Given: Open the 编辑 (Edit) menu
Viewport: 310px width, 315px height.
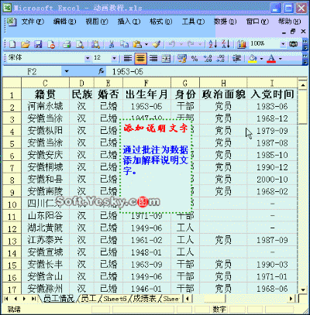Looking at the screenshot, I should [x=64, y=22].
